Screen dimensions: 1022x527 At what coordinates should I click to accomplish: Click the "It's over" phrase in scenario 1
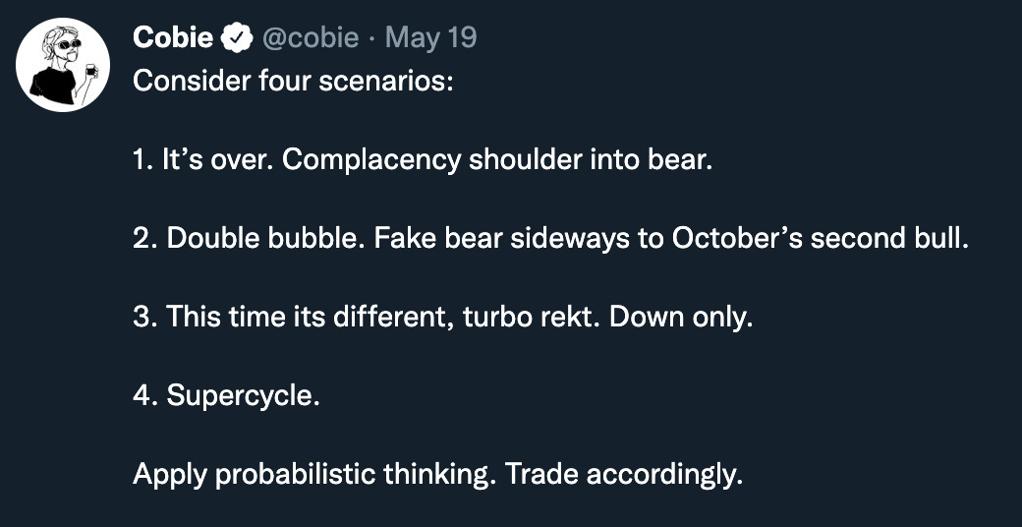click(218, 158)
